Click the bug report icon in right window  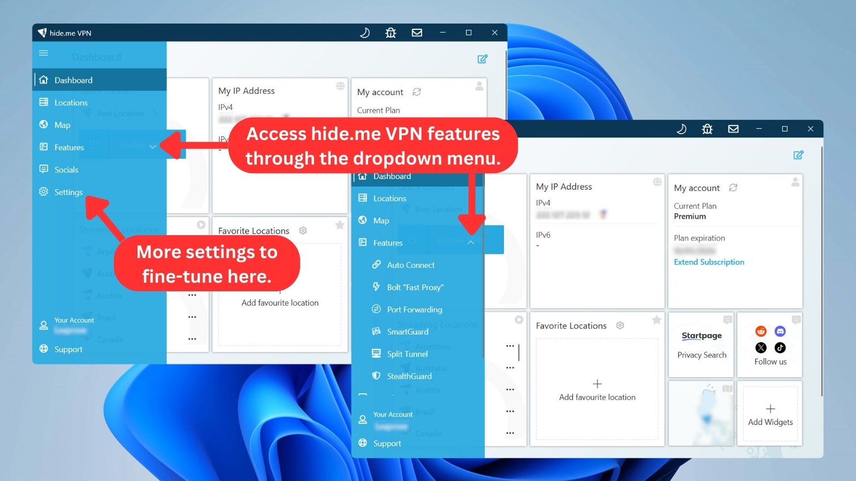[x=707, y=129]
